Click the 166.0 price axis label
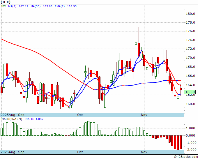This screenshot has width=198, height=159. pyautogui.click(x=190, y=76)
